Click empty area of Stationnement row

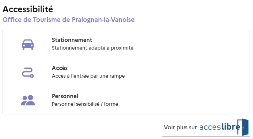(x=192, y=44)
